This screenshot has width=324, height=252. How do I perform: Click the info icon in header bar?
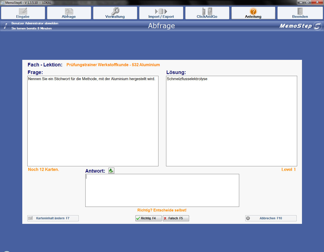click(x=6, y=26)
